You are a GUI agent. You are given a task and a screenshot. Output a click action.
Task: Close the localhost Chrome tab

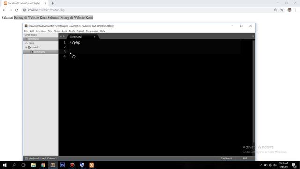45,3
